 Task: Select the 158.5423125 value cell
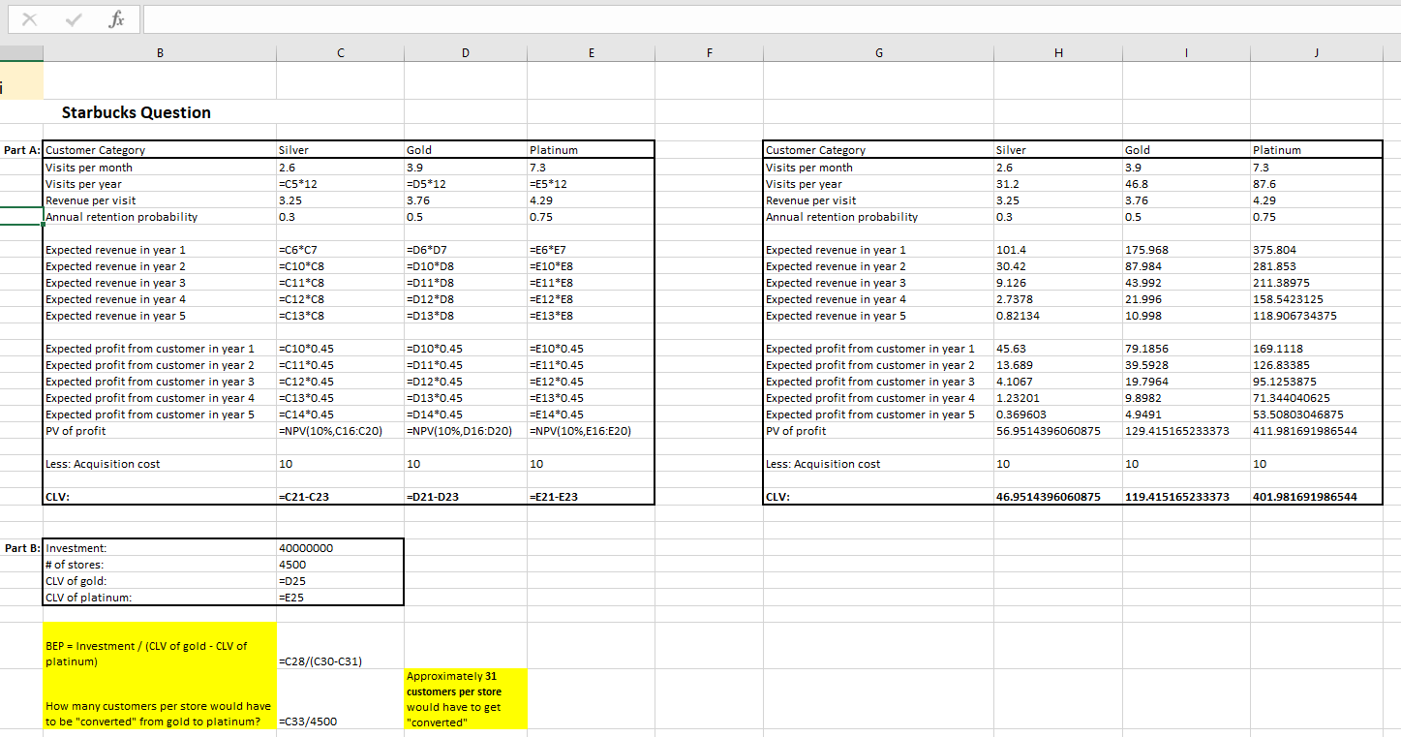(x=1315, y=299)
